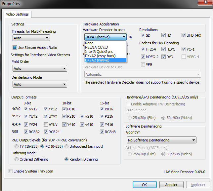Toggle RGB48 output format
Viewport: 213px width, 191px height.
(102, 132)
